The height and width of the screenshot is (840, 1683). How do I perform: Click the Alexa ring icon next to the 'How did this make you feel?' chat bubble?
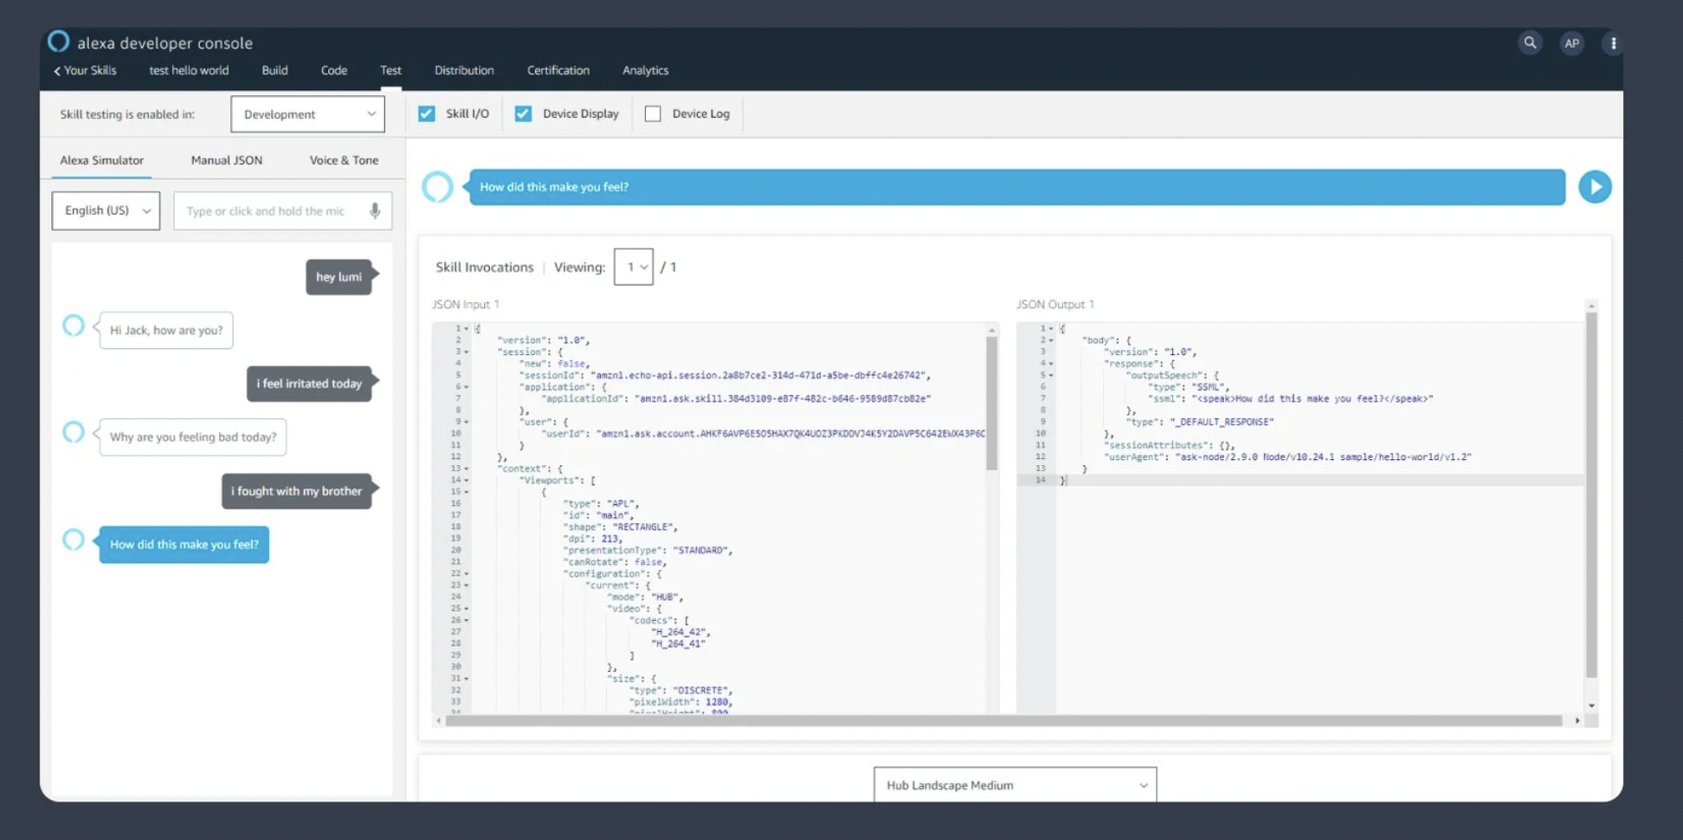coord(74,540)
